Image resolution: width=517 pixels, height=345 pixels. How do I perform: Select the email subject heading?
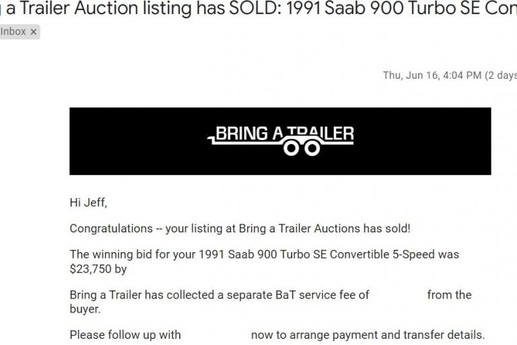click(258, 8)
